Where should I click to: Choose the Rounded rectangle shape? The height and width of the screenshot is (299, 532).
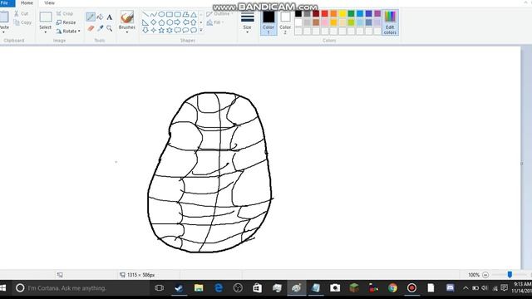click(x=177, y=15)
